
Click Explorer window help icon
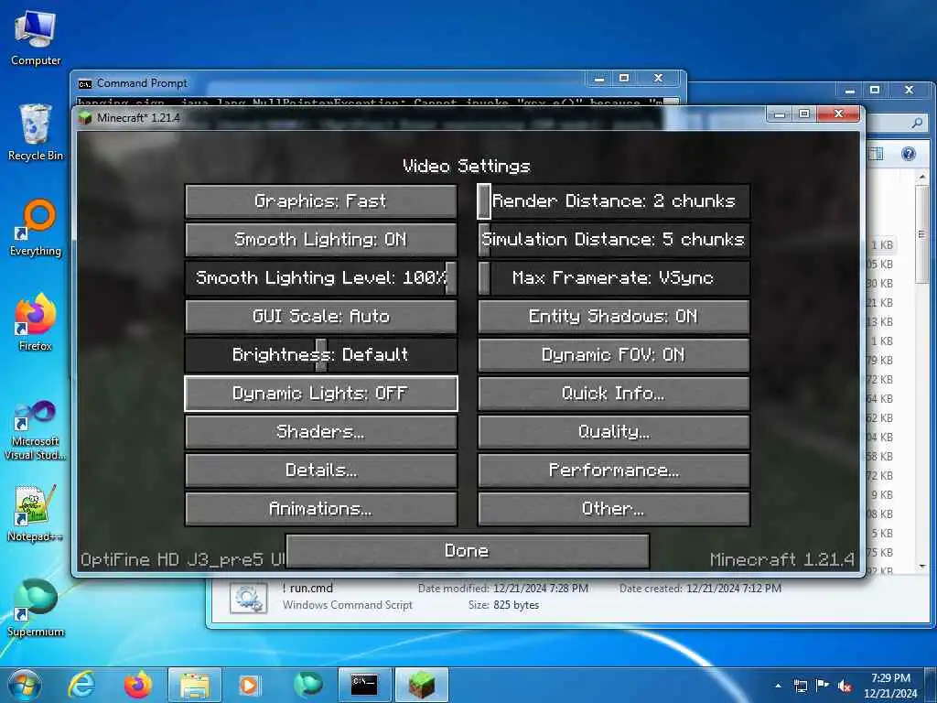pyautogui.click(x=909, y=154)
